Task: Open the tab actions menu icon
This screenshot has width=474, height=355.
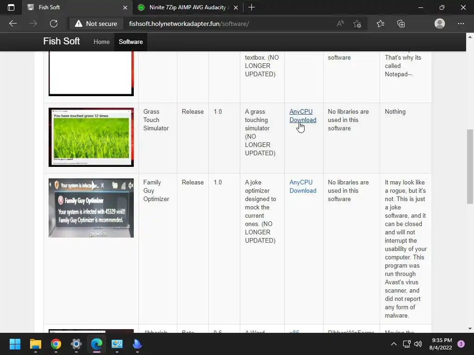Action: click(11, 7)
